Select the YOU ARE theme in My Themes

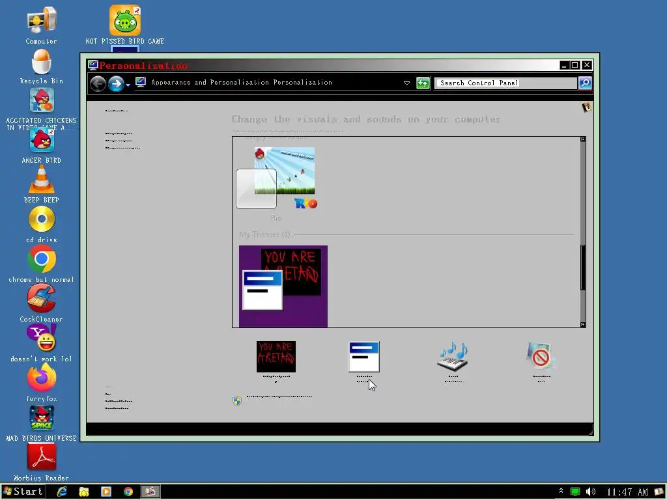point(283,286)
